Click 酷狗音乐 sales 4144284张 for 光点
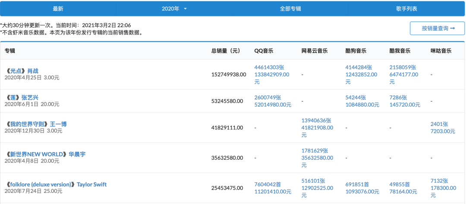The width and height of the screenshot is (466, 204). (359, 67)
